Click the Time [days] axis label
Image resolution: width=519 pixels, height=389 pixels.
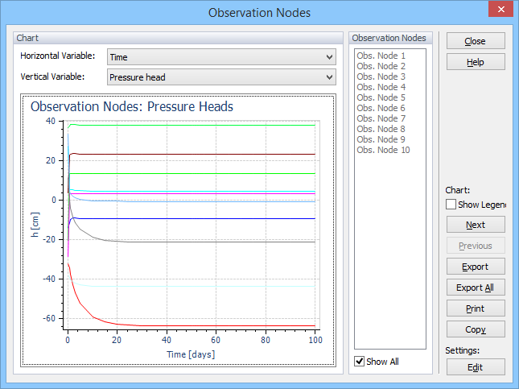(191, 354)
